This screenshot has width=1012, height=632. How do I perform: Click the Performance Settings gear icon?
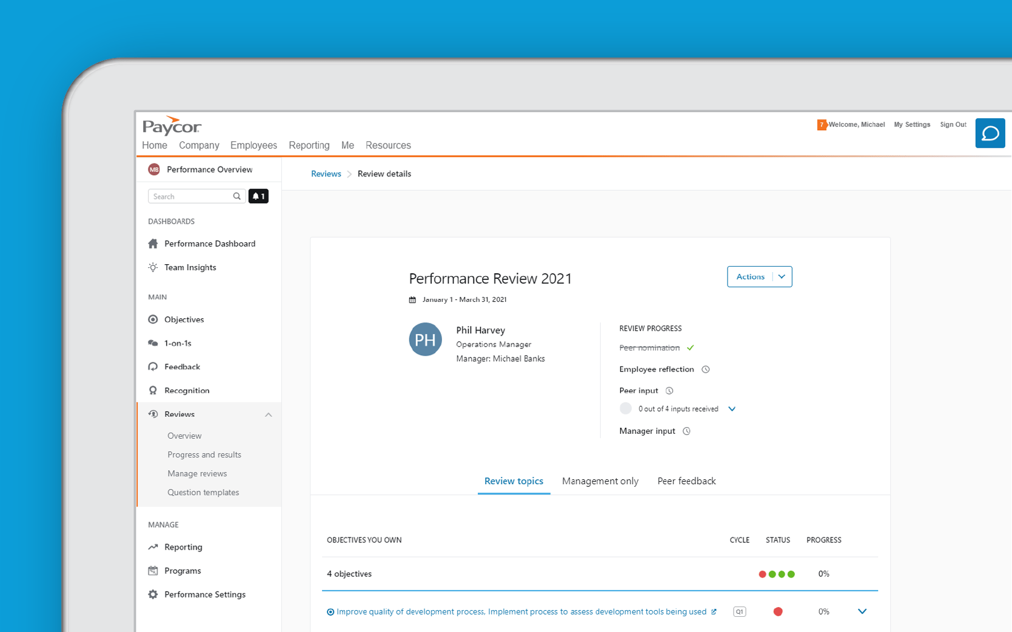[x=153, y=594]
